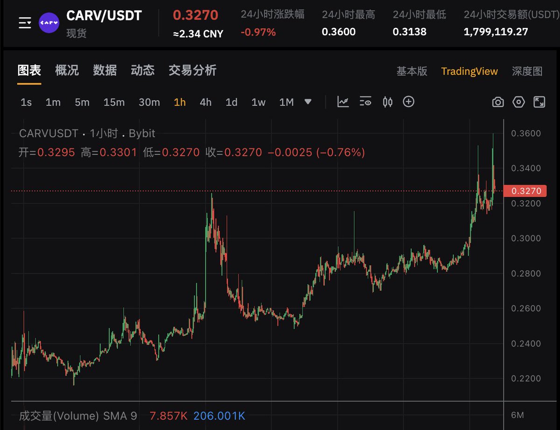560x430 pixels.
Task: Open the 交易分析 tab
Action: (x=192, y=70)
